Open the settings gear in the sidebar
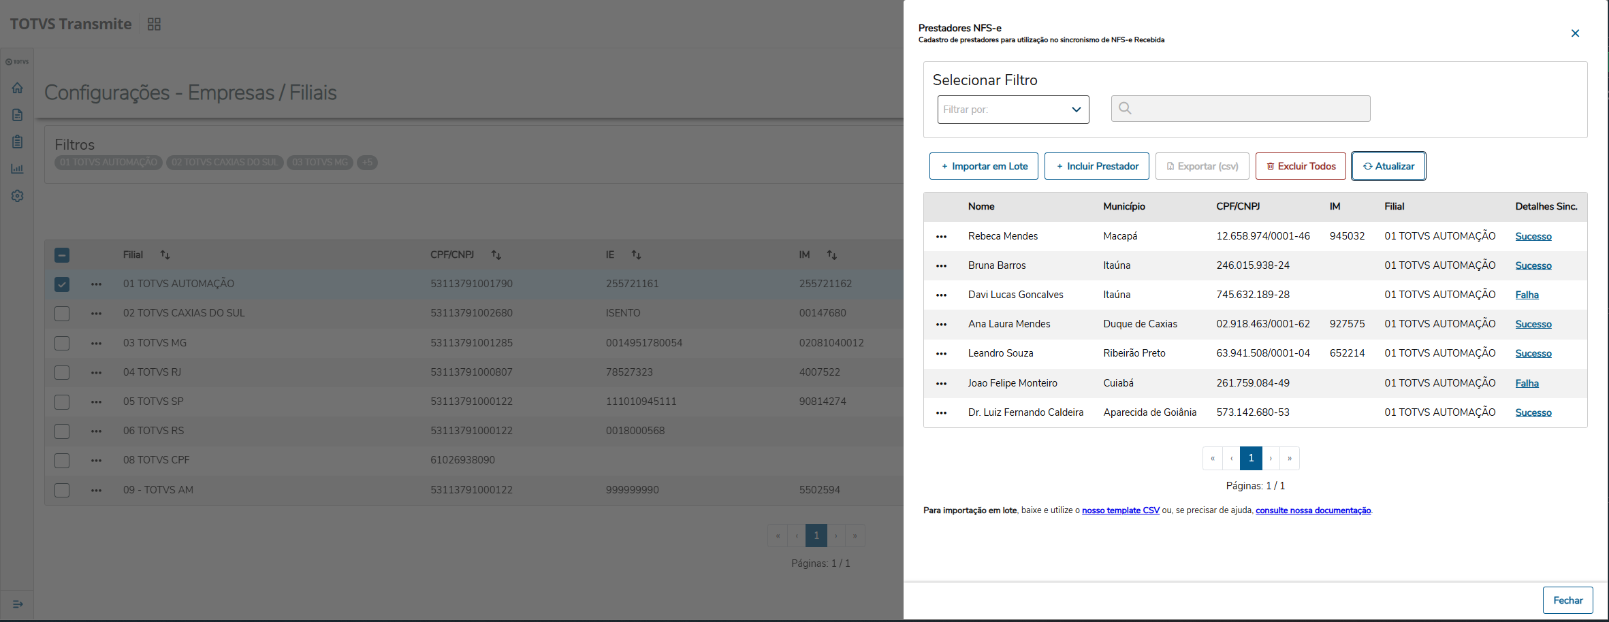The image size is (1609, 622). tap(18, 196)
